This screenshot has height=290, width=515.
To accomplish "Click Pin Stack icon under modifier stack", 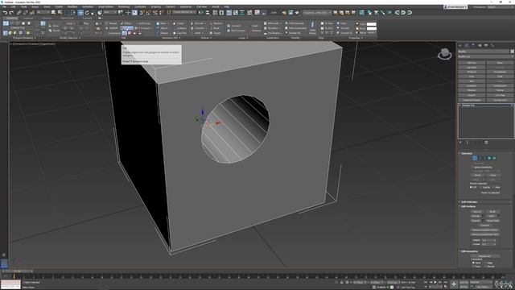I will [x=460, y=143].
